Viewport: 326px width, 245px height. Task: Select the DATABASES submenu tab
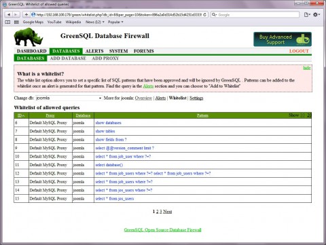31,58
